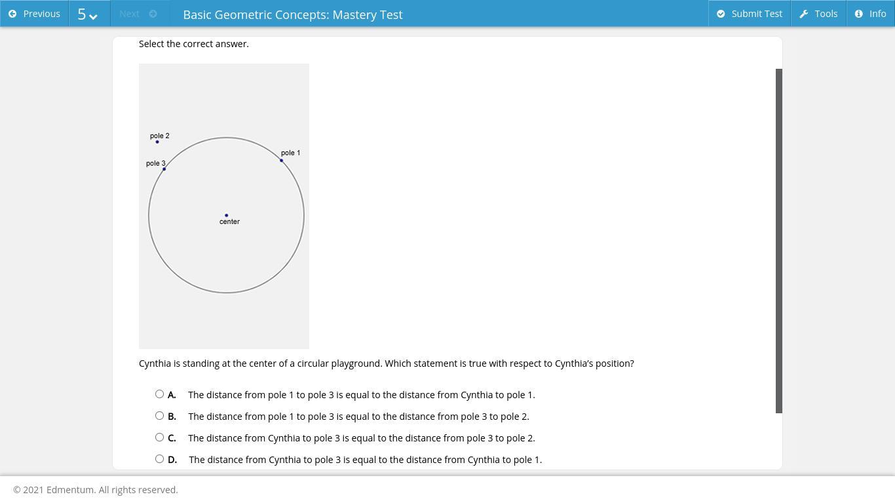This screenshot has width=895, height=503.
Task: Click the left arrow icon on Previous
Action: (12, 14)
